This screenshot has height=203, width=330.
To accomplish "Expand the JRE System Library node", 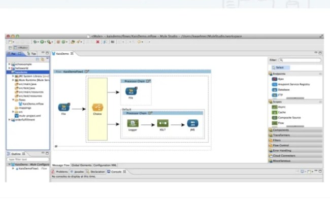I will pyautogui.click(x=13, y=76).
